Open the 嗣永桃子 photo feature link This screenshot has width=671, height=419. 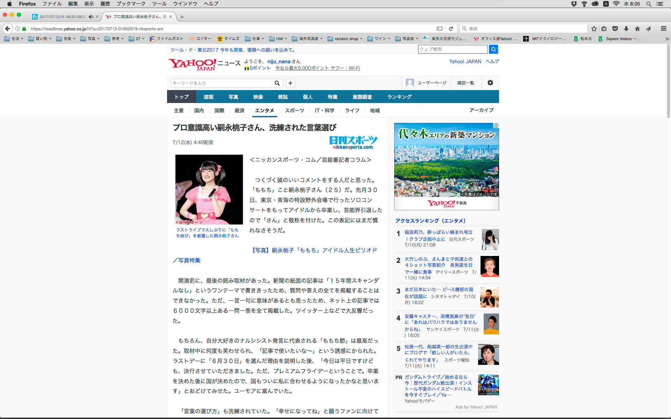click(314, 250)
